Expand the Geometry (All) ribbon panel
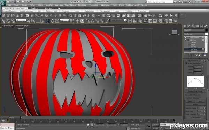Viewport: 209px width, 130px height. pyautogui.click(x=51, y=11)
